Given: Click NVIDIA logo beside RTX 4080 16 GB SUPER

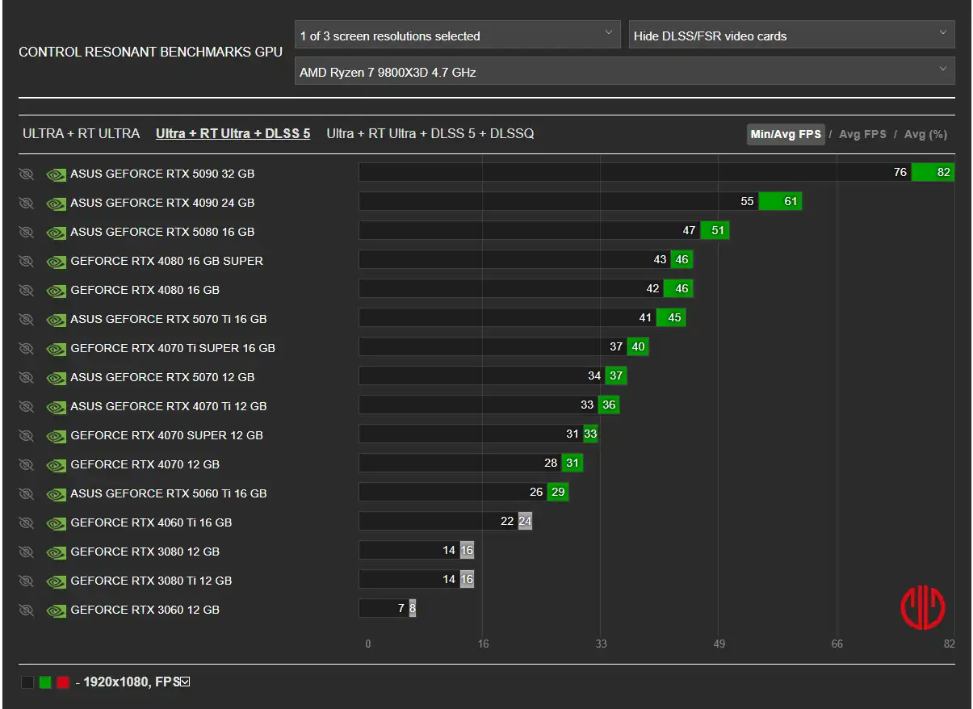Looking at the screenshot, I should point(57,262).
